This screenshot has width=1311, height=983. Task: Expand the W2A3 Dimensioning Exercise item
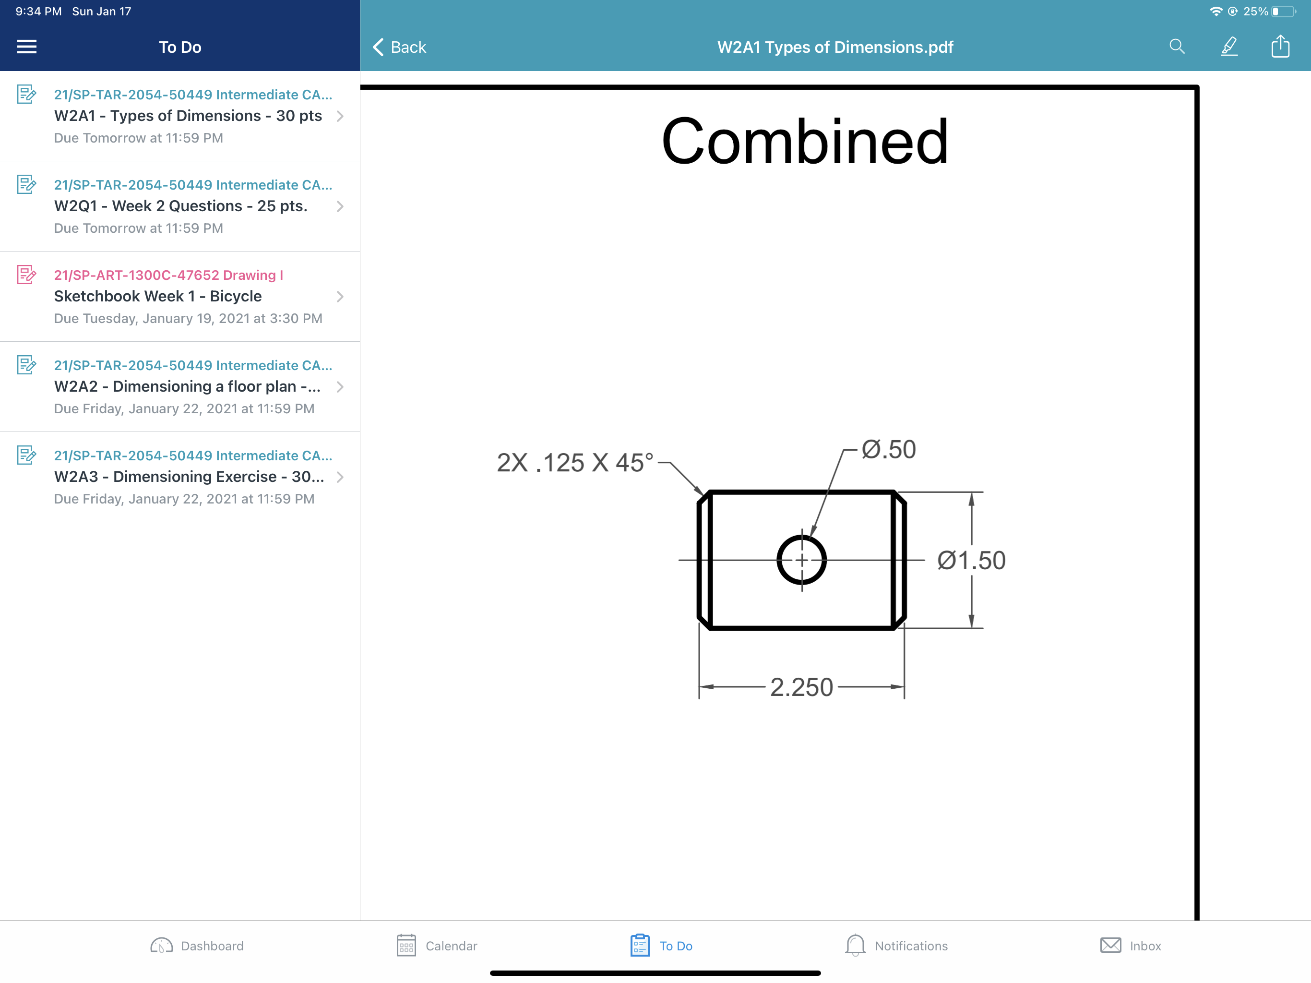[340, 477]
